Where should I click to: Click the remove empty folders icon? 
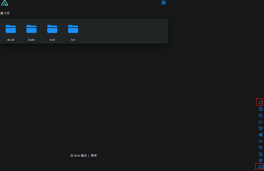pyautogui.click(x=260, y=128)
